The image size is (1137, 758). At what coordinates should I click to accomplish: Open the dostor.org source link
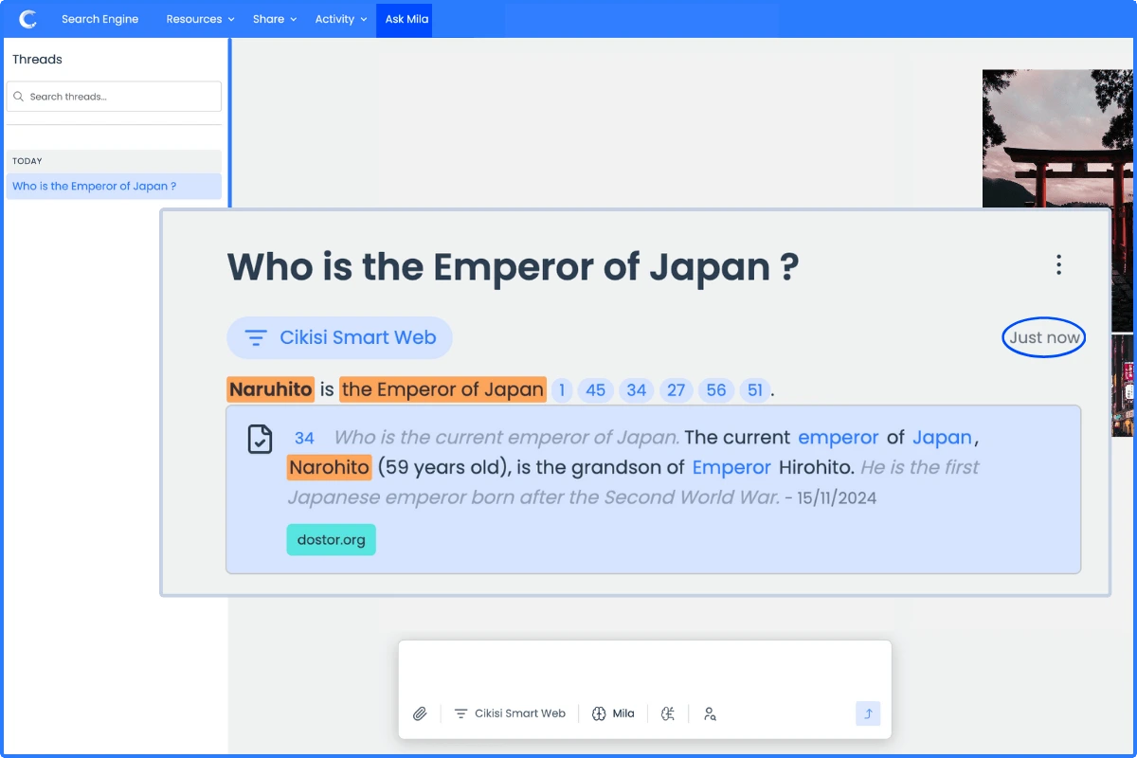pos(331,540)
